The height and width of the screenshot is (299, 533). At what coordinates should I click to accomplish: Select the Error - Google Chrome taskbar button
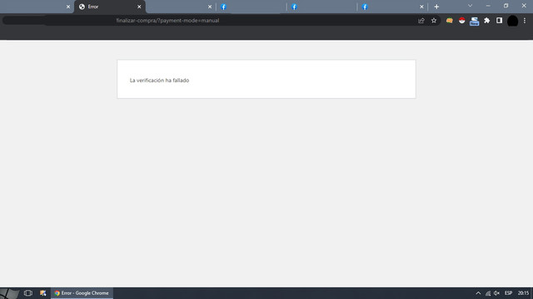click(x=82, y=293)
